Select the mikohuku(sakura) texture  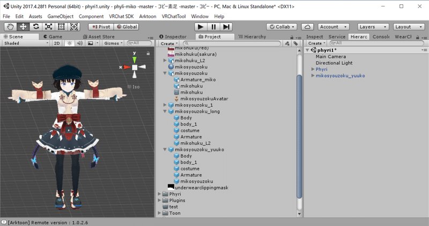coord(195,54)
